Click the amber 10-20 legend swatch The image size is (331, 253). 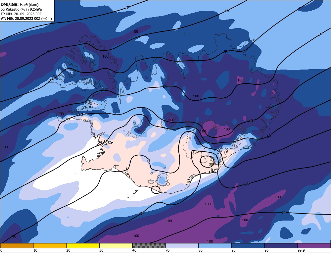50,246
